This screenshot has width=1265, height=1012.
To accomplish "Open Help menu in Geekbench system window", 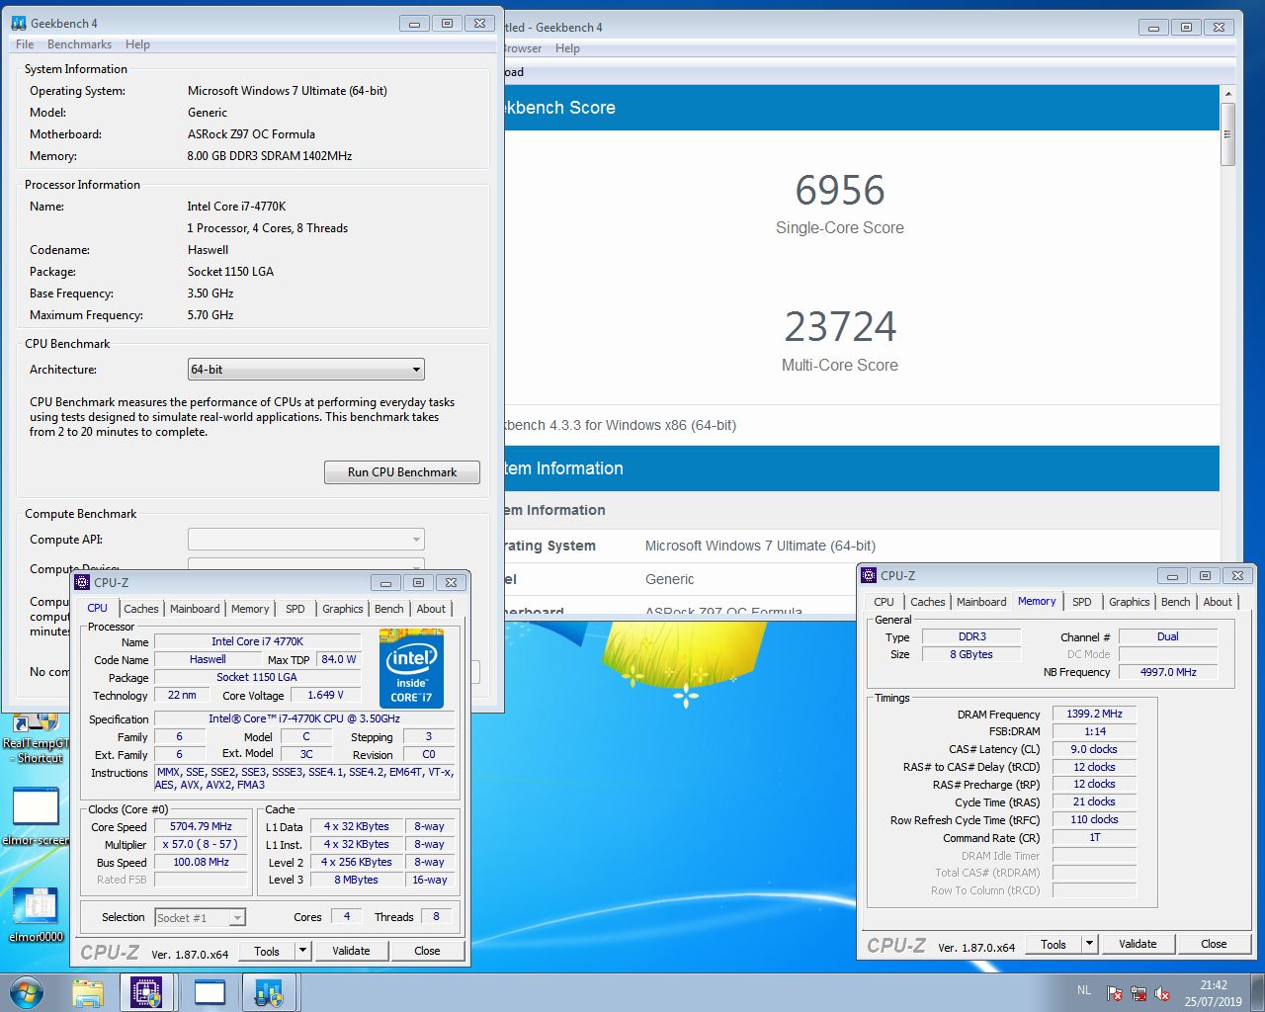I will 137,44.
